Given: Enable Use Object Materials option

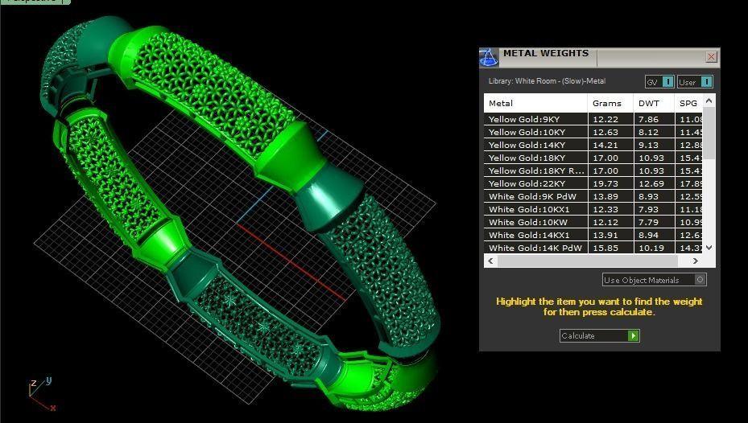Looking at the screenshot, I should pyautogui.click(x=654, y=280).
